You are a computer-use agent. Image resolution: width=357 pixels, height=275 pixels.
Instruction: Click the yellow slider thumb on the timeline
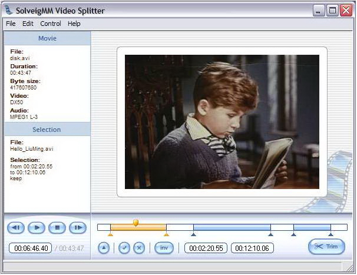point(135,223)
